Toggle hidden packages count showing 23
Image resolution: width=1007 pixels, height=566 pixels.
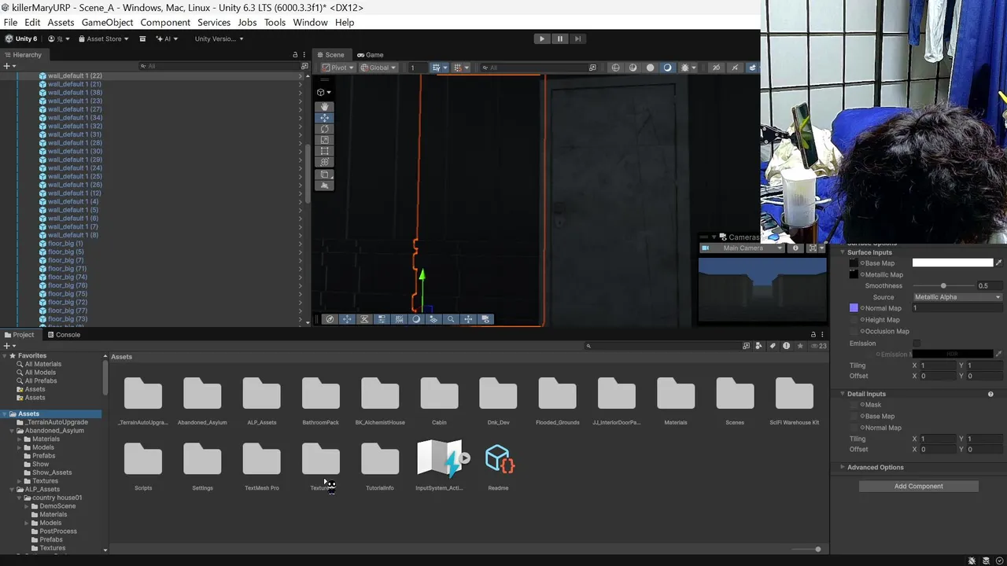[819, 346]
